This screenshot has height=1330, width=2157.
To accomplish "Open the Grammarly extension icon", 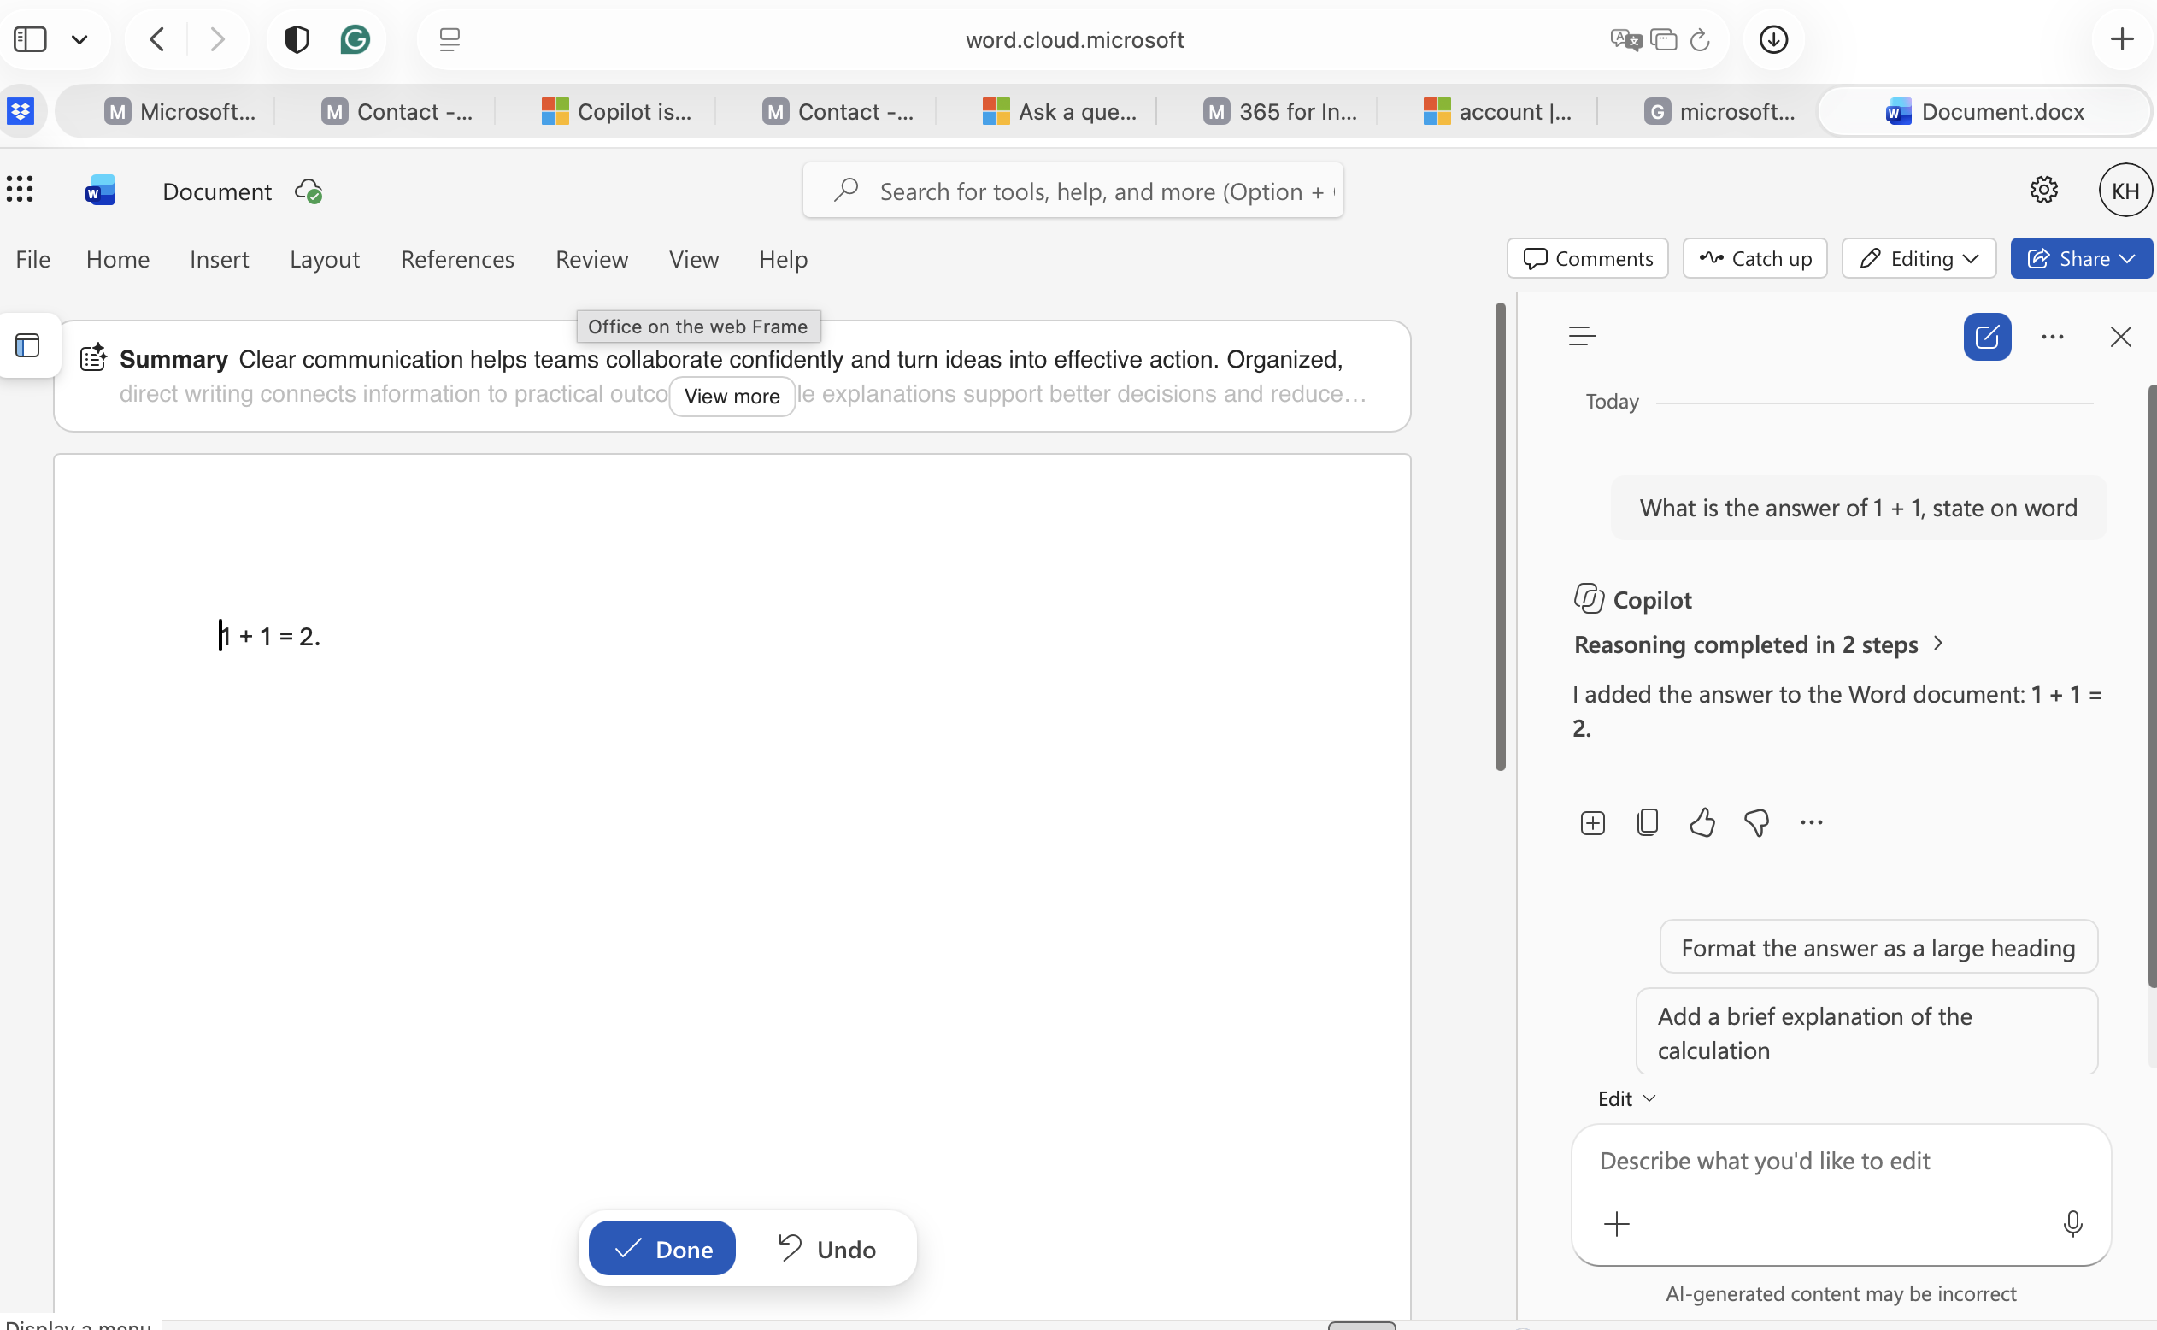I will tap(355, 39).
